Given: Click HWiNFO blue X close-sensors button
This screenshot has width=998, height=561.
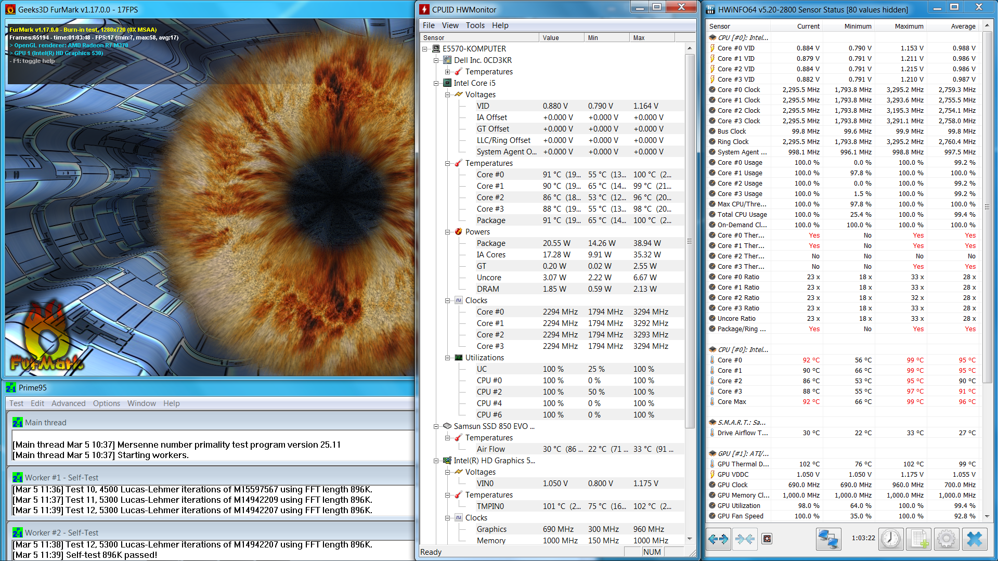Looking at the screenshot, I should [974, 539].
